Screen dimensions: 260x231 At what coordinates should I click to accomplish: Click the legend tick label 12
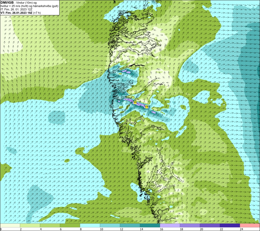click(x=121, y=229)
